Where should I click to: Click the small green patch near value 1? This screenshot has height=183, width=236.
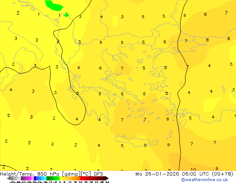coord(66,15)
